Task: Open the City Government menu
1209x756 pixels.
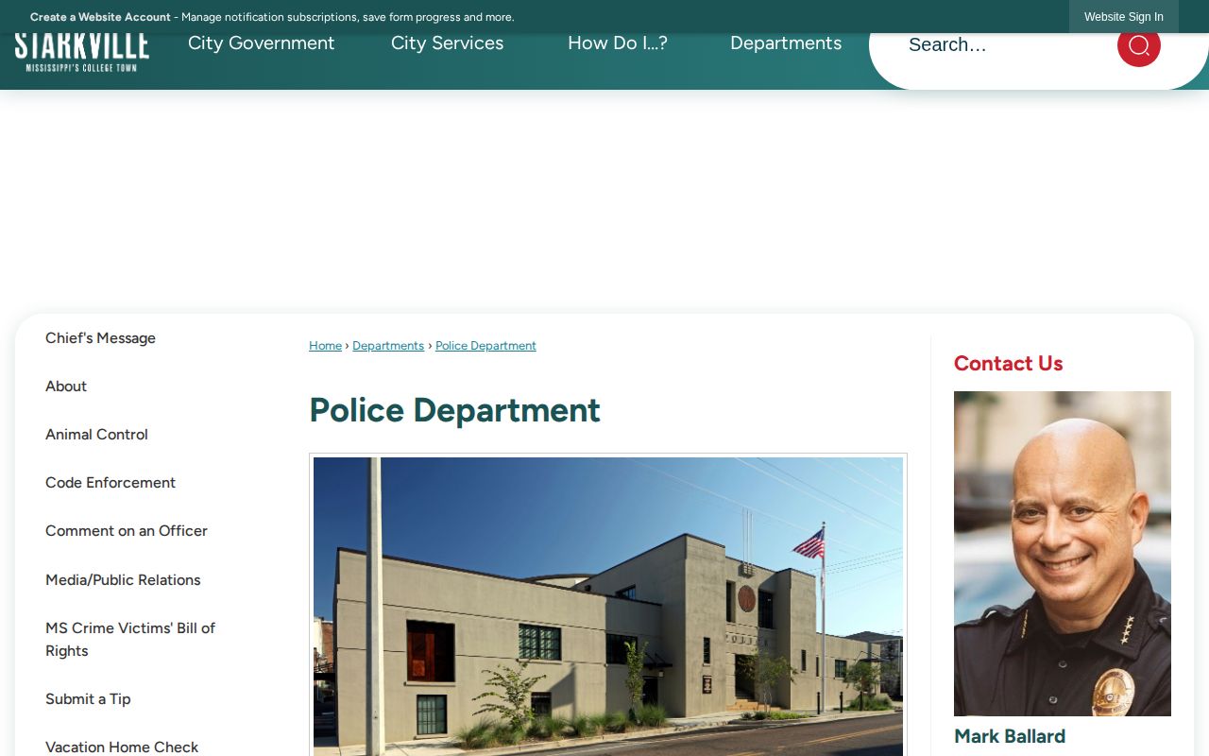Action: coord(261,43)
